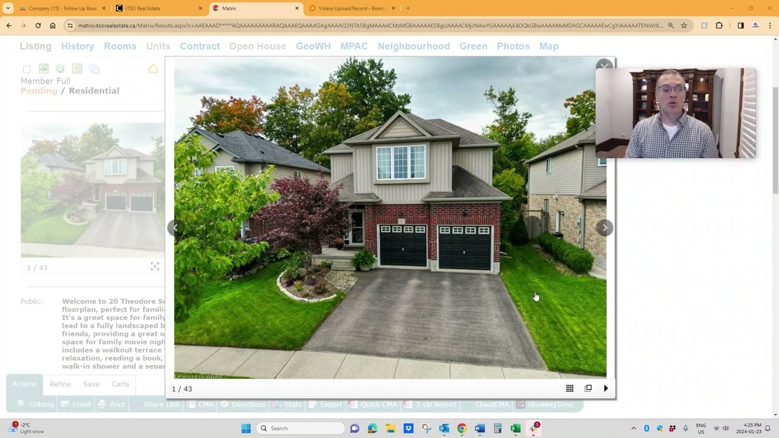Select the Carts tab

click(120, 384)
